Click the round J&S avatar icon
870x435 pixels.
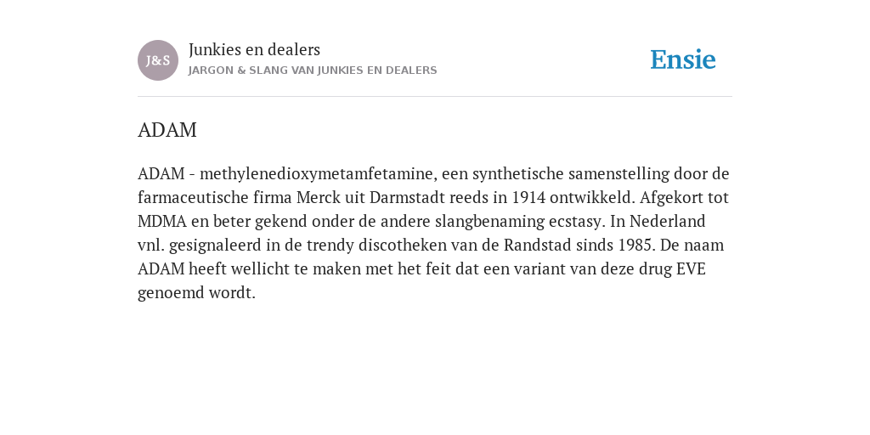coord(158,60)
